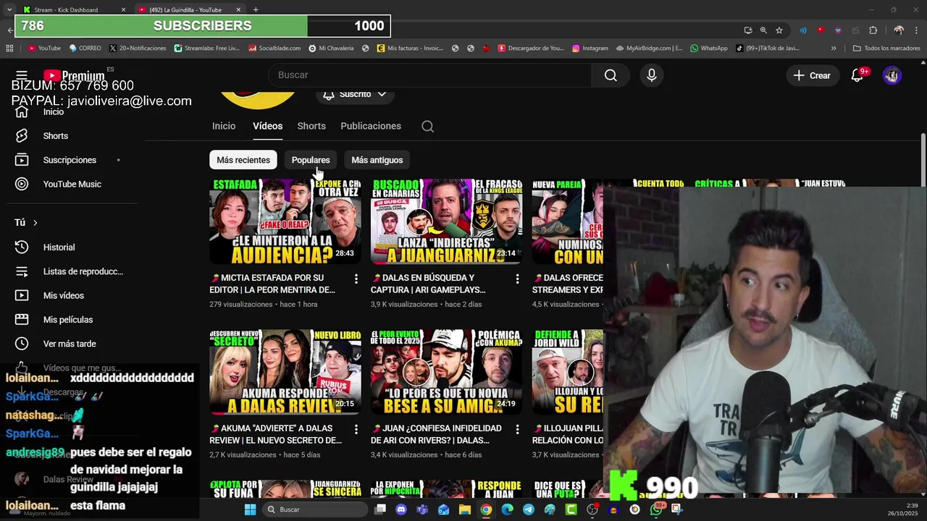The image size is (927, 521).
Task: Open the notifications bell
Action: (857, 75)
